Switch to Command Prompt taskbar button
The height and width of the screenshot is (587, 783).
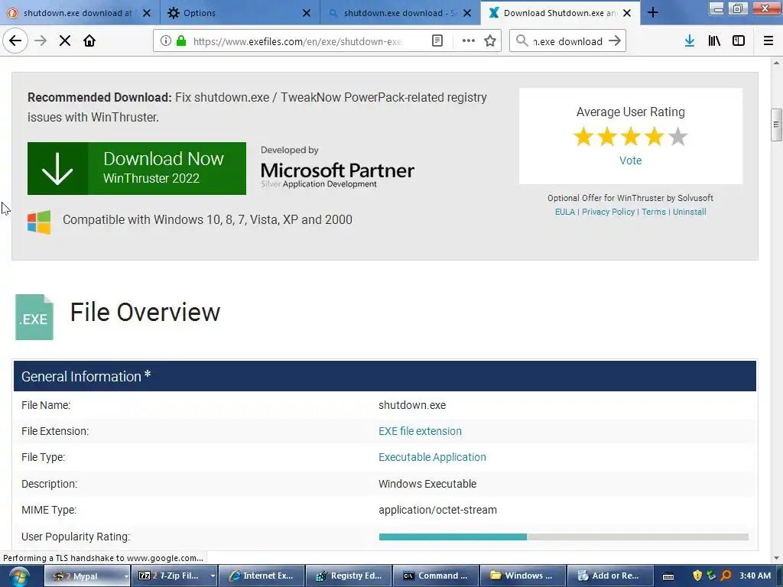click(x=435, y=576)
